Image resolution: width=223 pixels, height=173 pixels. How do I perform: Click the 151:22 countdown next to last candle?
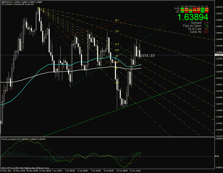click(148, 56)
